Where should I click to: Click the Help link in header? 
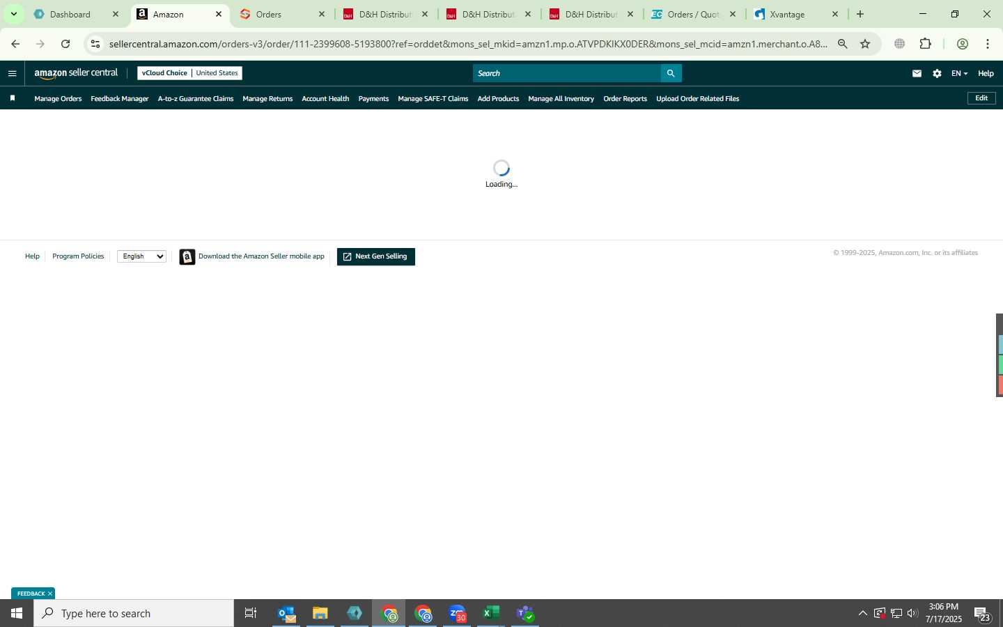point(986,73)
